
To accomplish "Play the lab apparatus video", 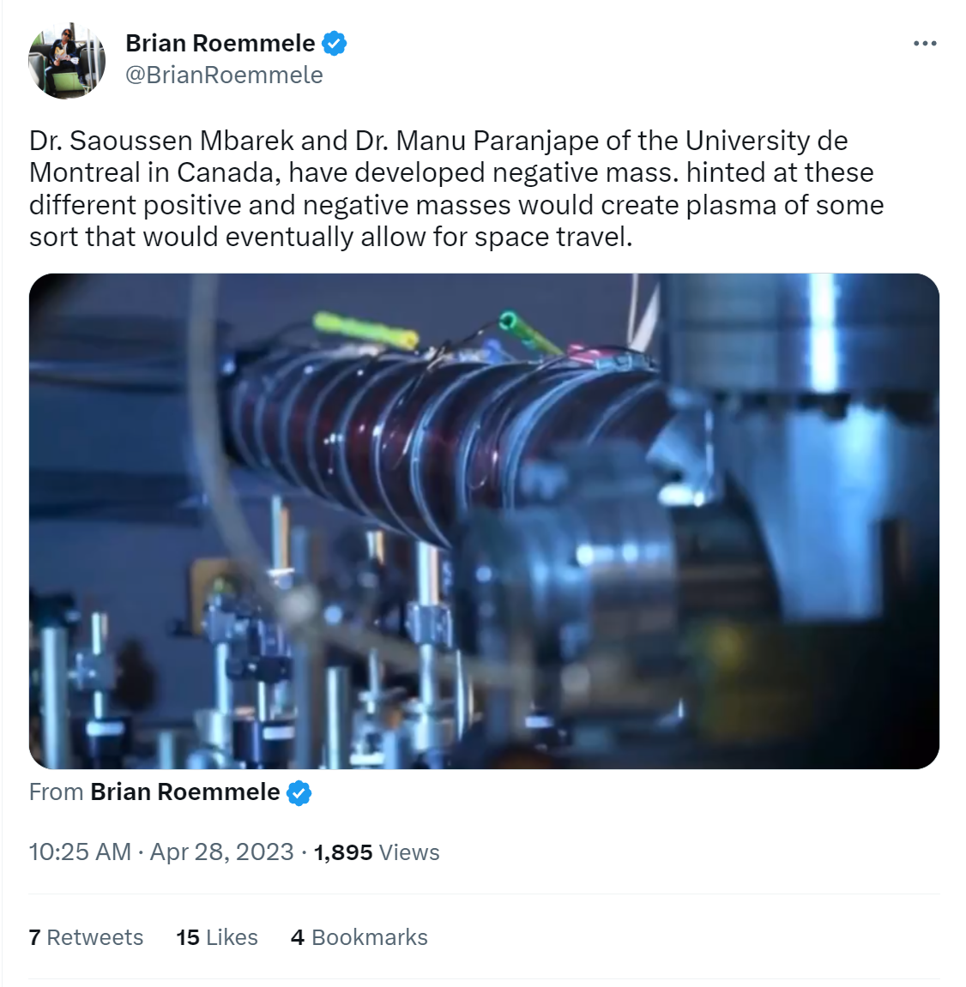I will point(484,521).
